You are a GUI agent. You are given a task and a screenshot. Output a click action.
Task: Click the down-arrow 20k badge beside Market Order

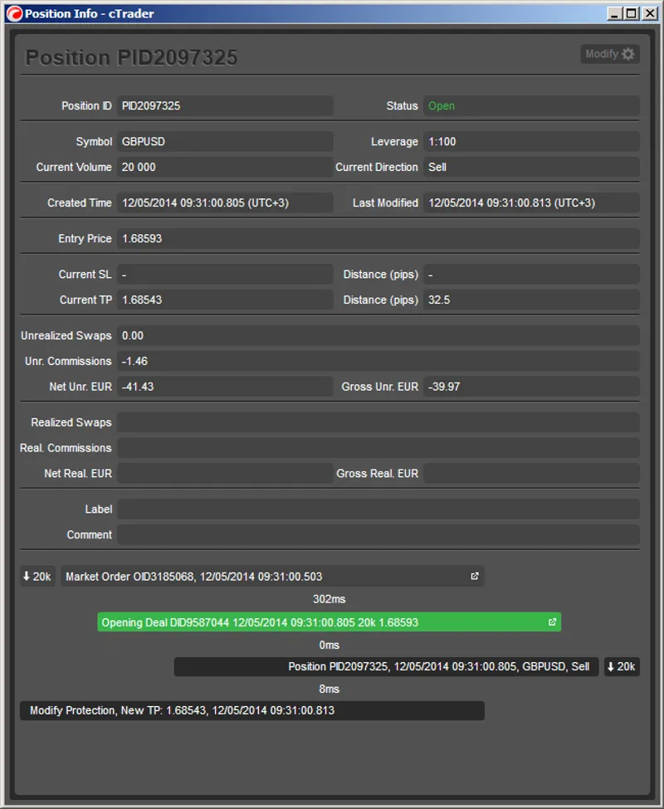tap(37, 576)
